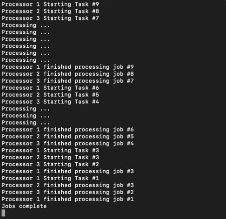Image resolution: width=226 pixels, height=219 pixels.
Task: Click the terminal cursor block at bottom
Action: pyautogui.click(x=3, y=213)
